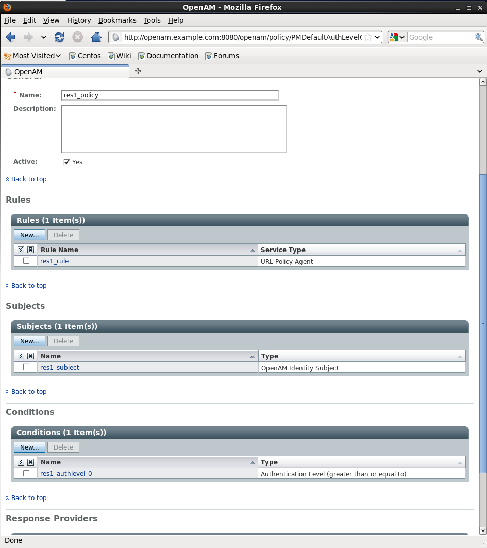Click URL Policy Agent service type cell
Image resolution: width=487 pixels, height=548 pixels.
click(362, 261)
